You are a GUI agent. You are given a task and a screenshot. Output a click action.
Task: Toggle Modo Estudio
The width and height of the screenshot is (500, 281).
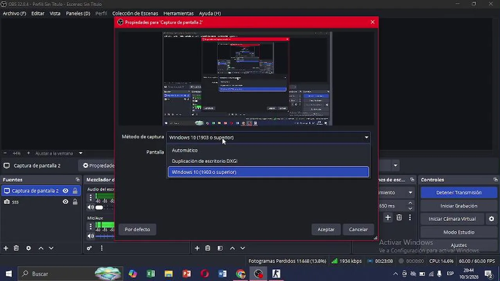click(459, 232)
